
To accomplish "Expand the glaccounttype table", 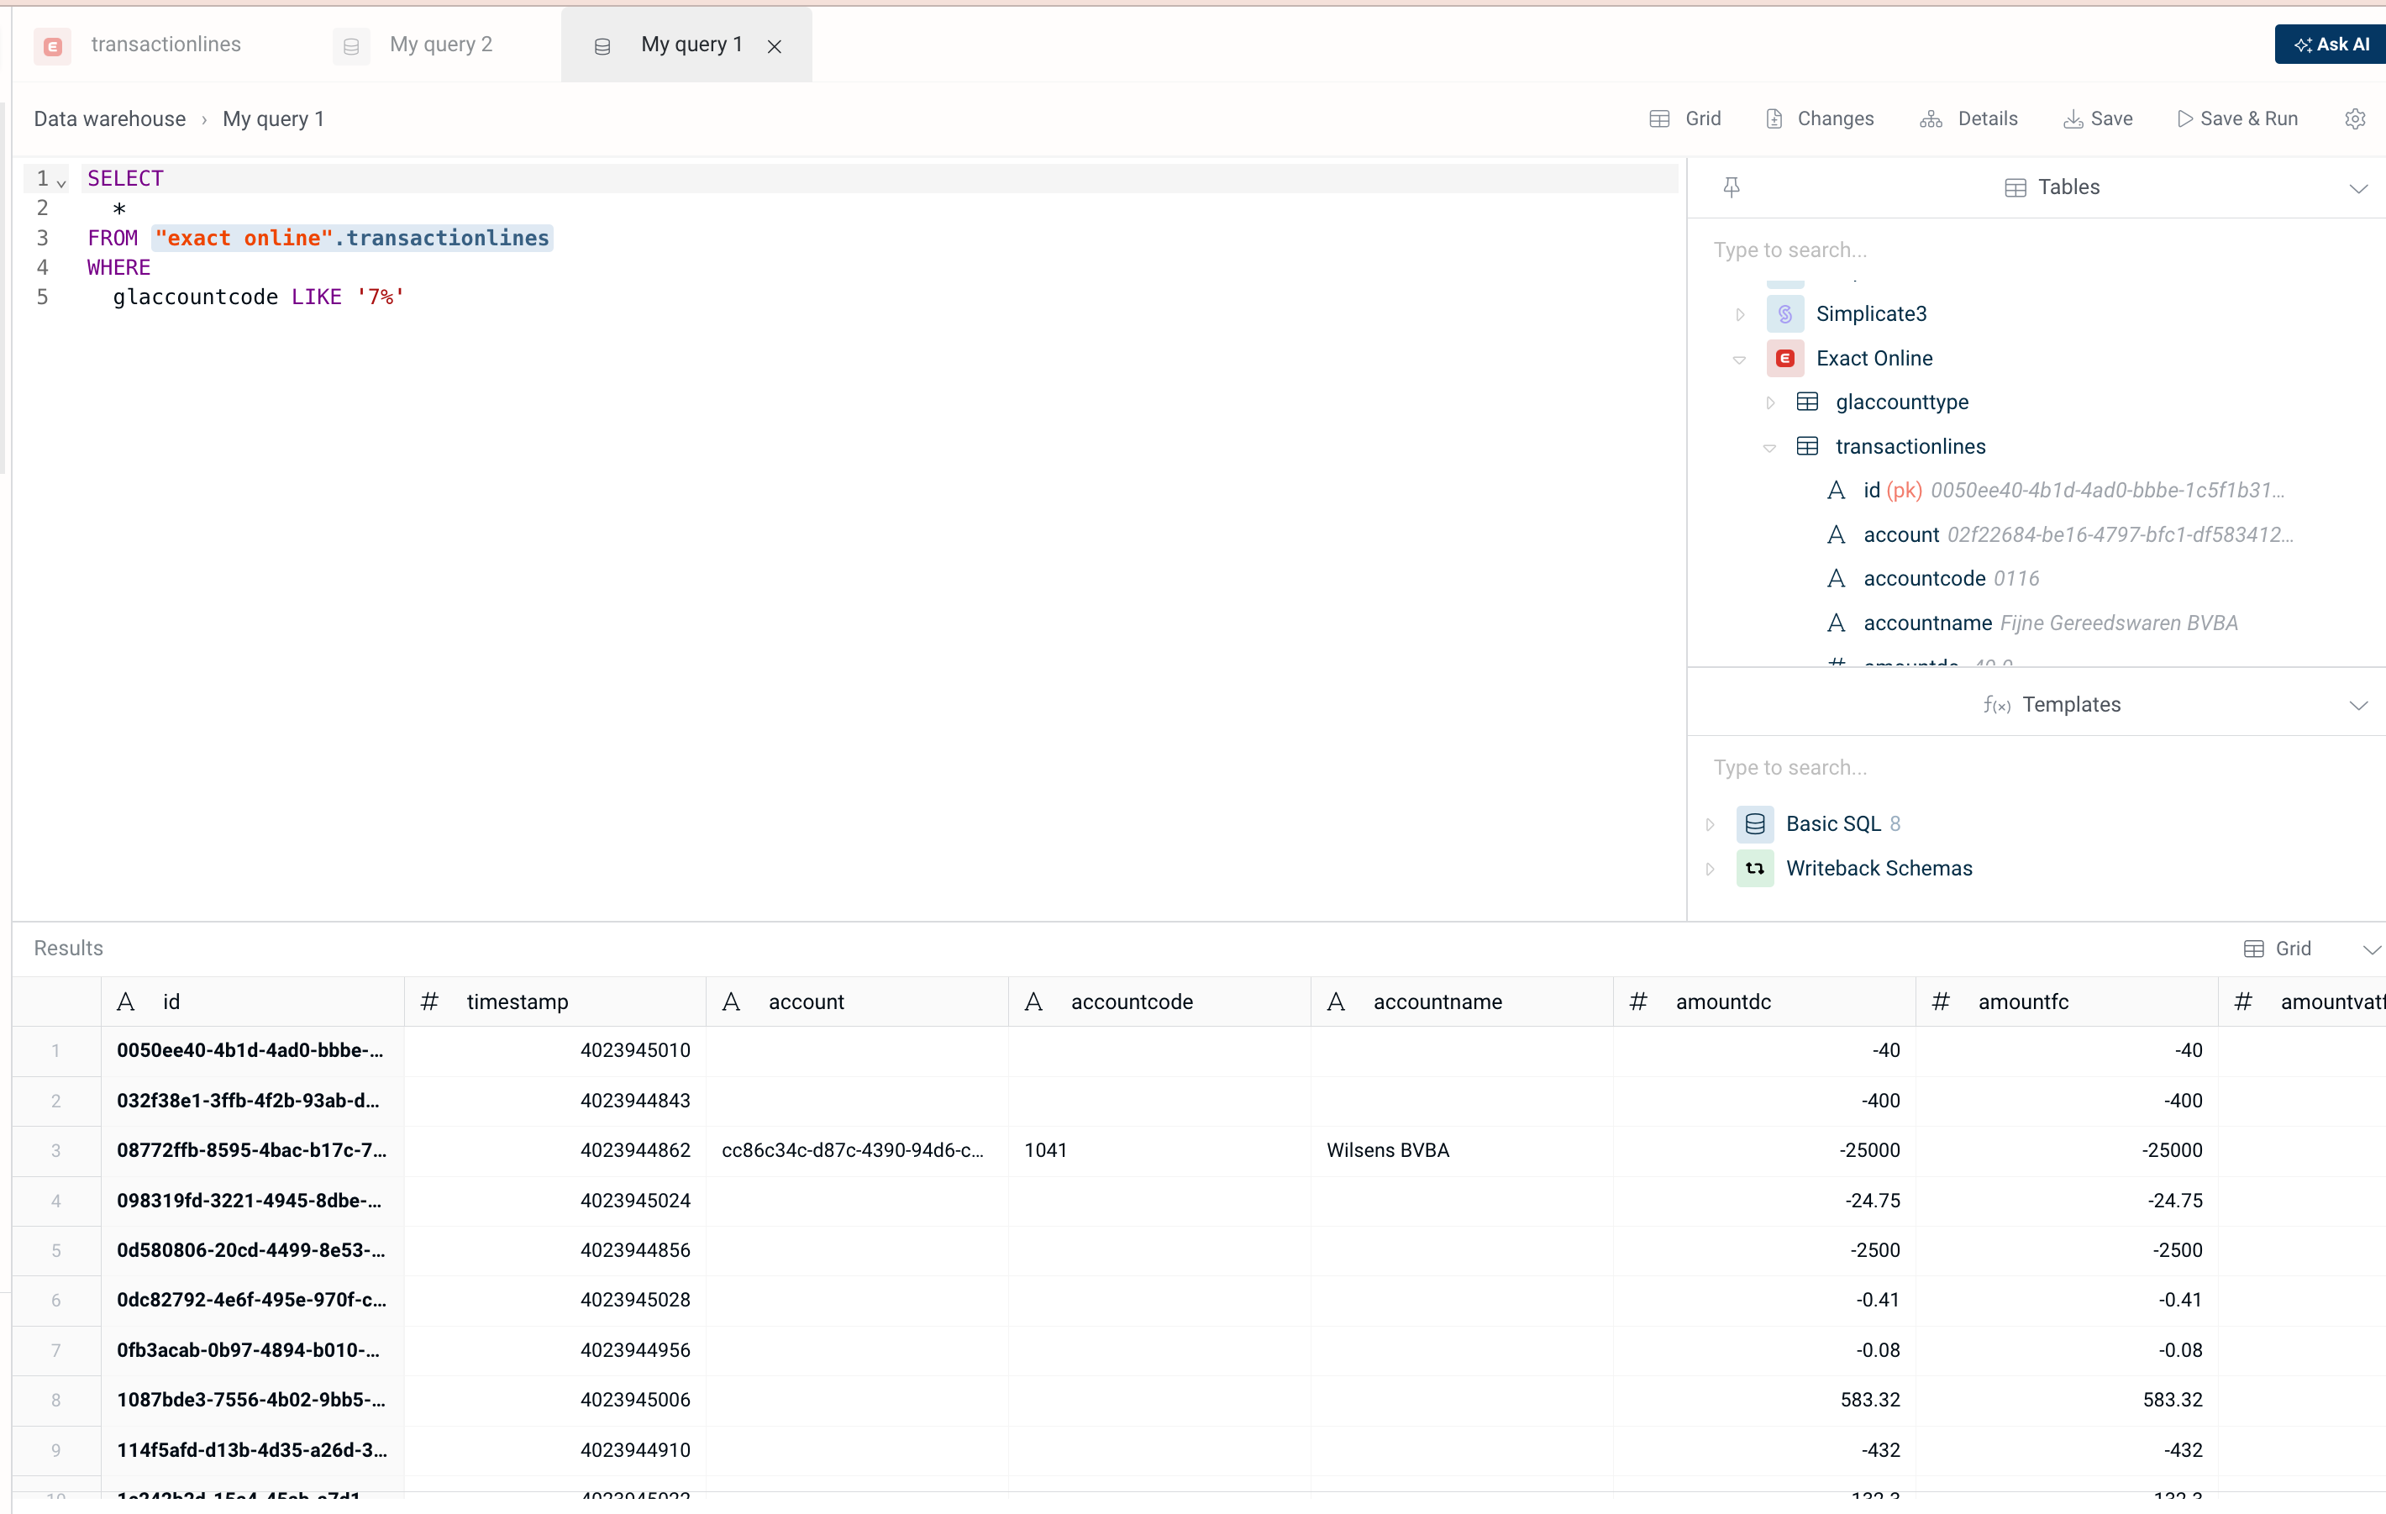I will click(1769, 402).
